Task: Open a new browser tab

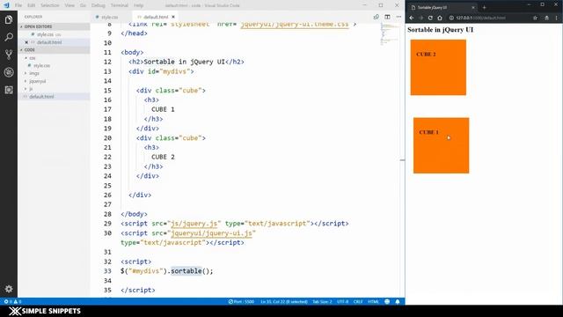Action: click(484, 7)
